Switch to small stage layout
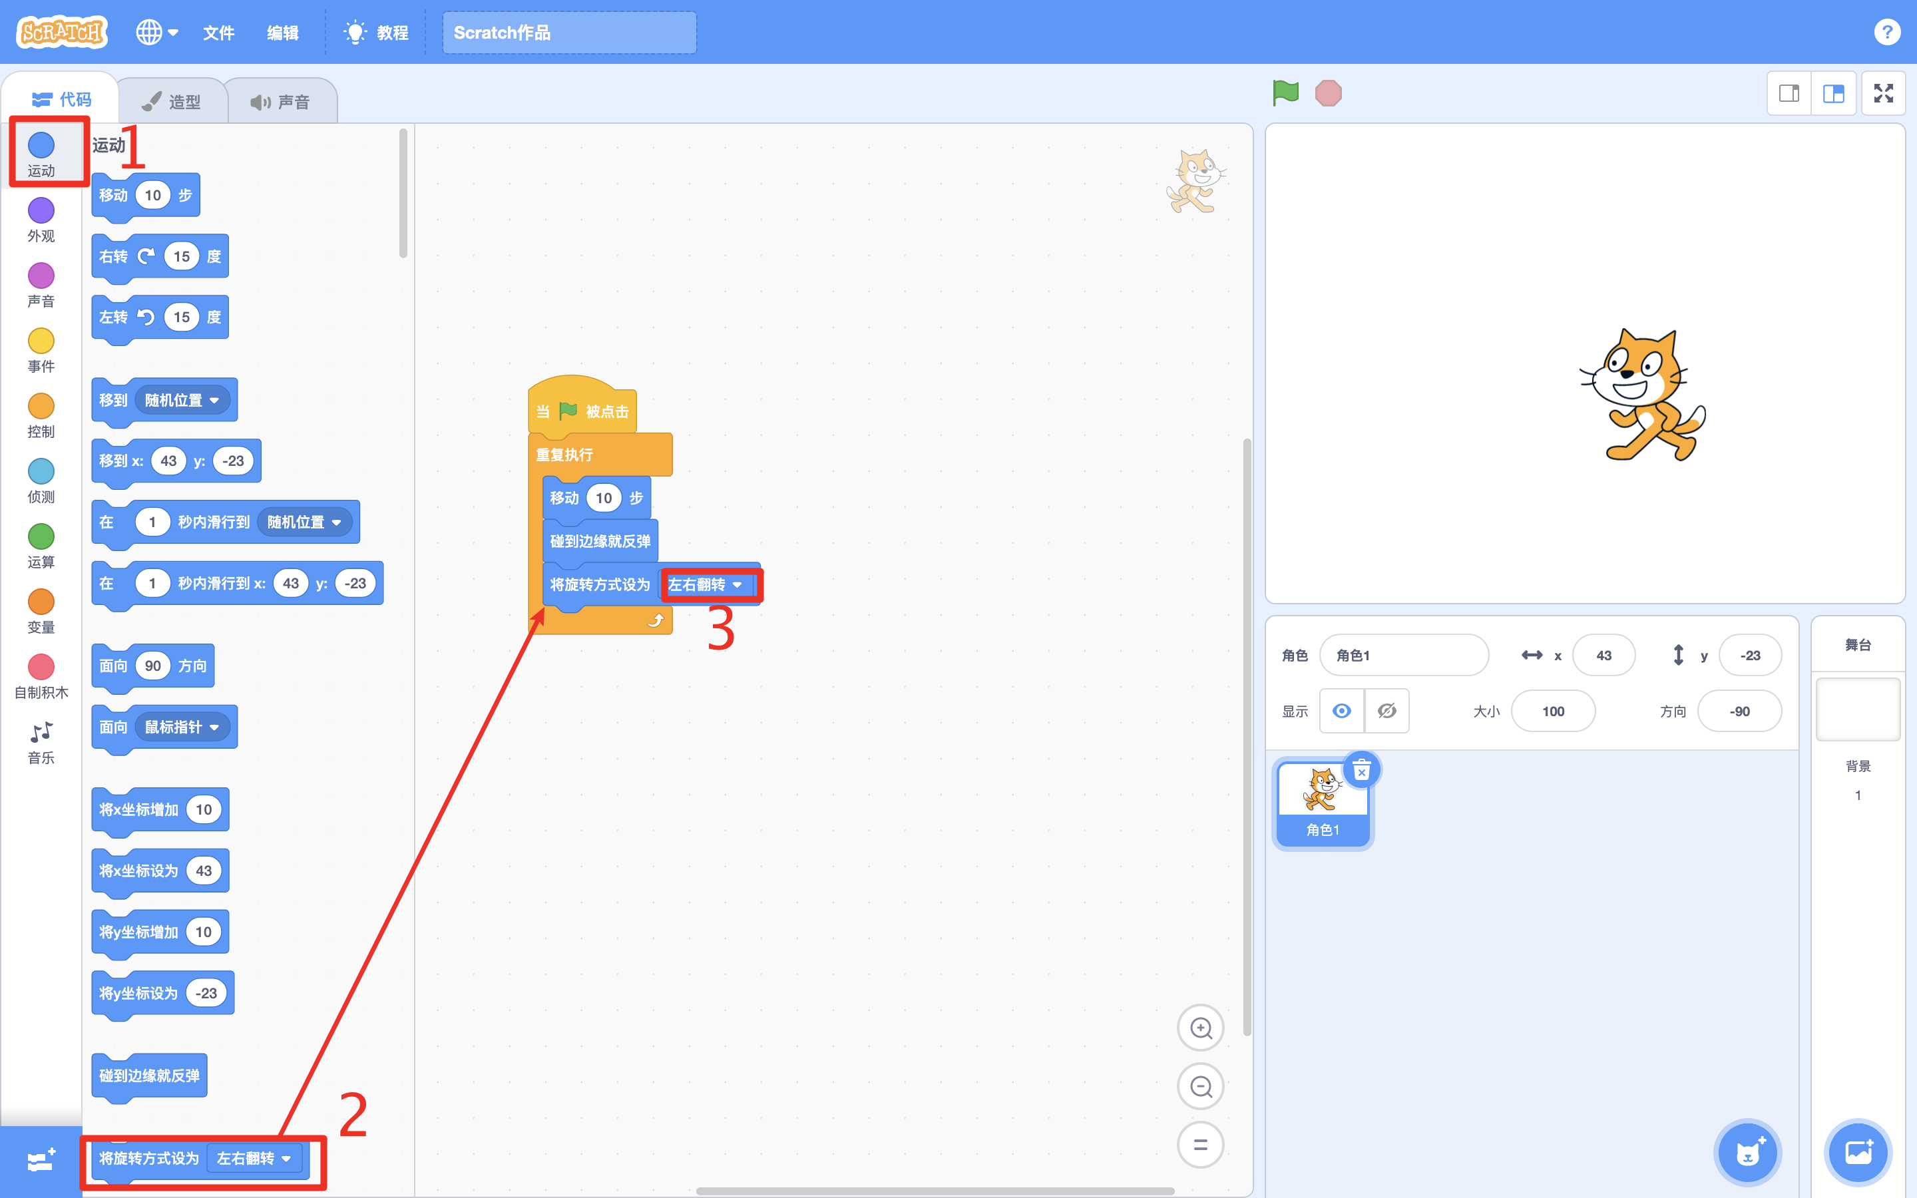1917x1198 pixels. click(x=1789, y=93)
